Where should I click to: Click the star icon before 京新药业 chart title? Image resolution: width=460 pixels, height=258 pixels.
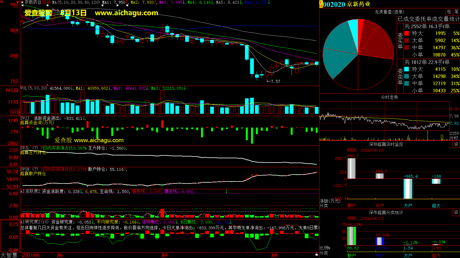click(x=22, y=2)
